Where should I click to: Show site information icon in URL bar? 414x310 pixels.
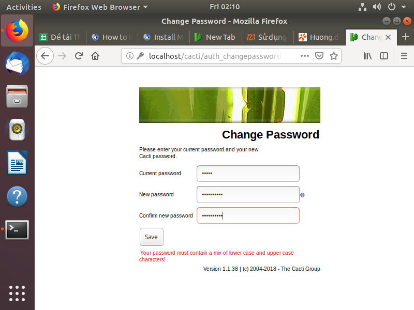[130, 56]
